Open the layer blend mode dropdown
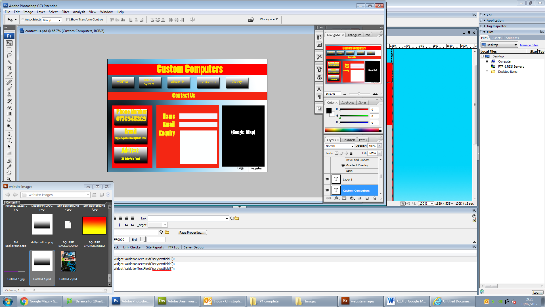Viewport: 545px width, 307px height. (339, 146)
